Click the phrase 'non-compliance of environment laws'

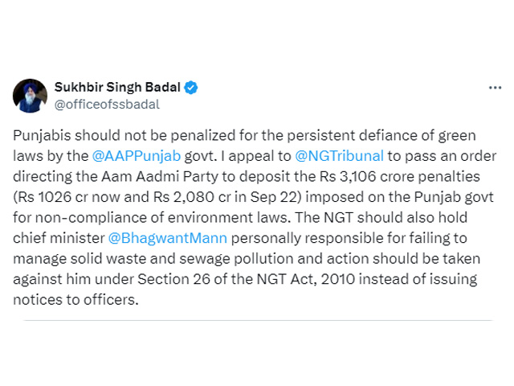click(x=162, y=218)
